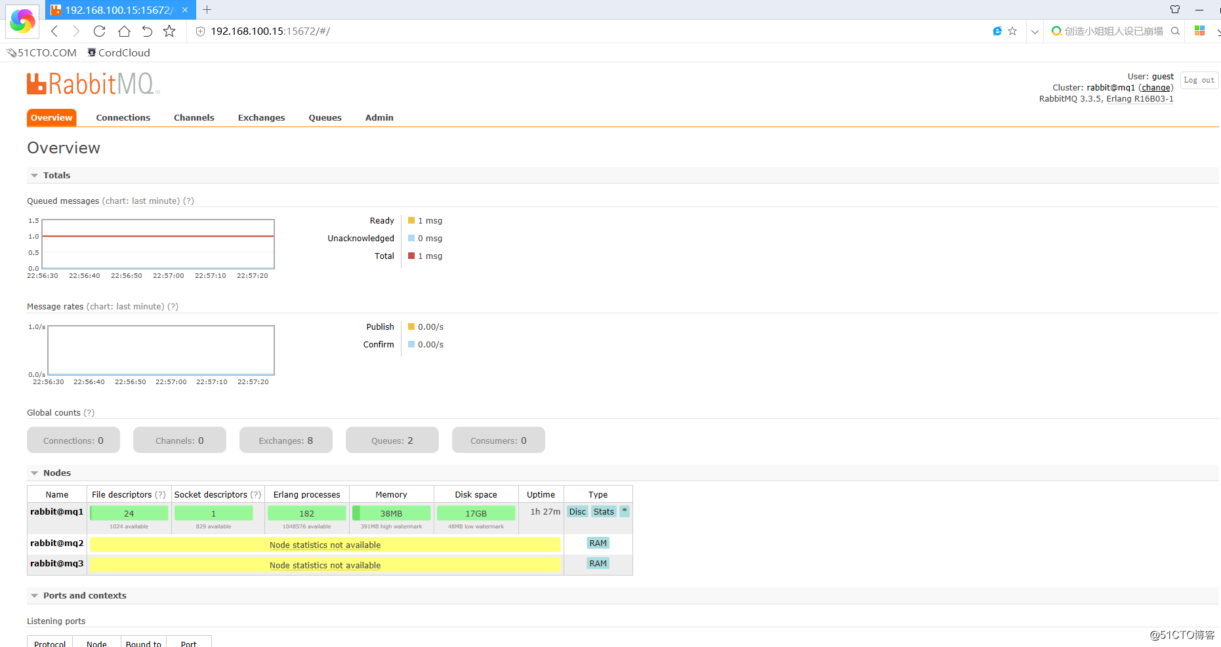Screen dimensions: 1221x647
Task: Open Message rates chart range link
Action: click(125, 306)
